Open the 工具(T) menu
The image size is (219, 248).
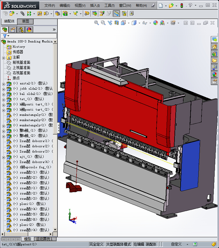(109, 6)
